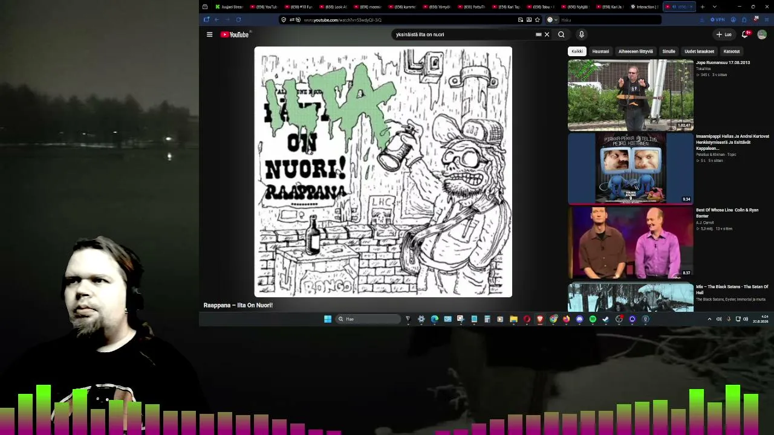Open the Luo create button

pos(724,34)
